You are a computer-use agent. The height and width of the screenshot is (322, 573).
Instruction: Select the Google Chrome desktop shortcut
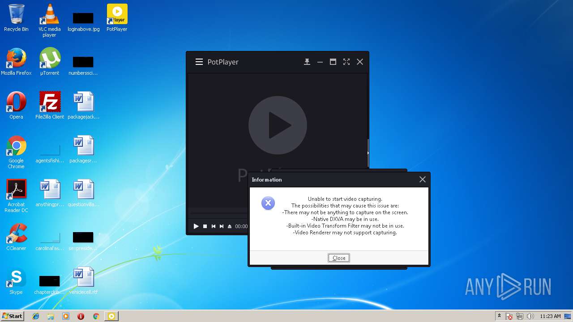pos(16,153)
